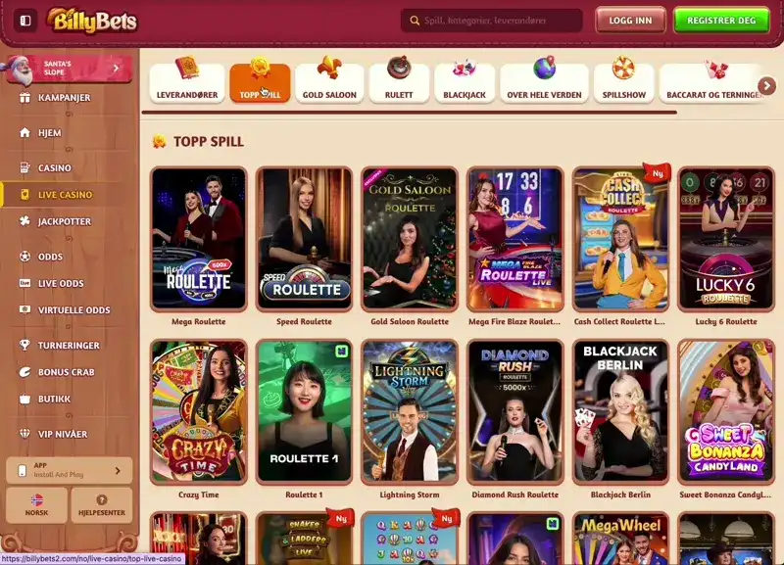Expand the App Install And Play chevron
Viewport: 784px width, 565px height.
[x=118, y=471]
